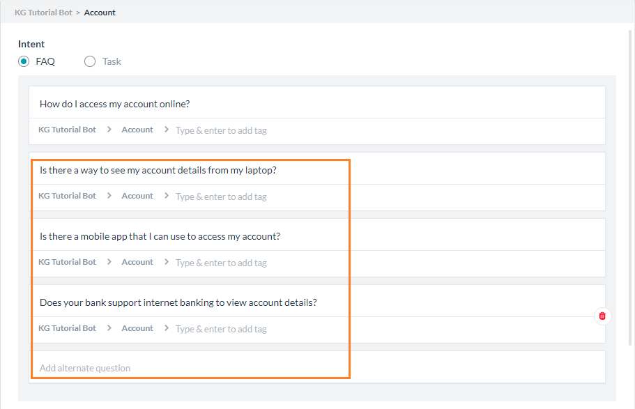
Task: Select the Task intent radio button
Action: (90, 61)
